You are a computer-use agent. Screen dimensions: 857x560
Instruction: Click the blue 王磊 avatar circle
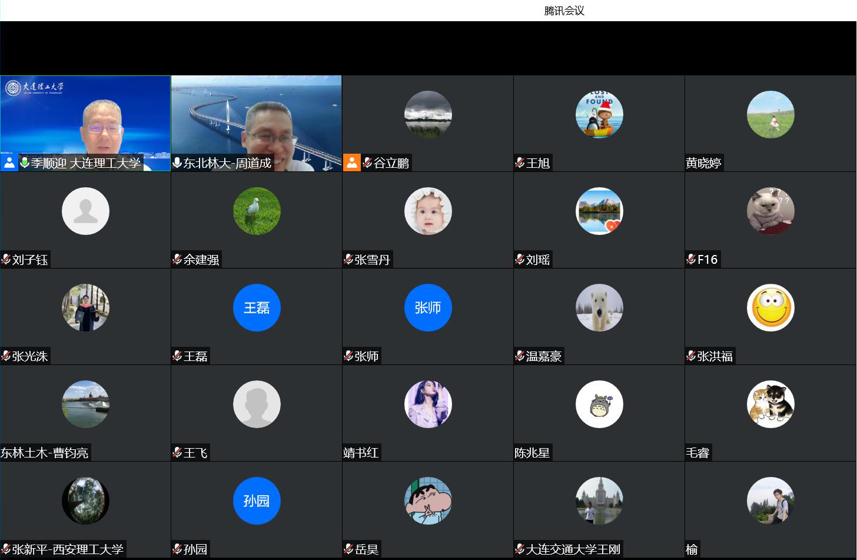click(257, 307)
